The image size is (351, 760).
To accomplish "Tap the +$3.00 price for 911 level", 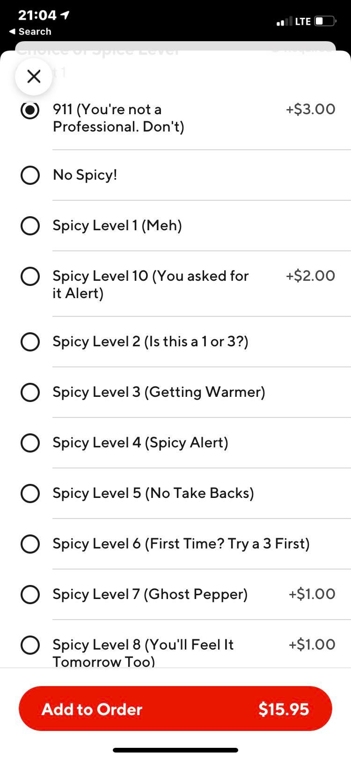I will coord(310,110).
